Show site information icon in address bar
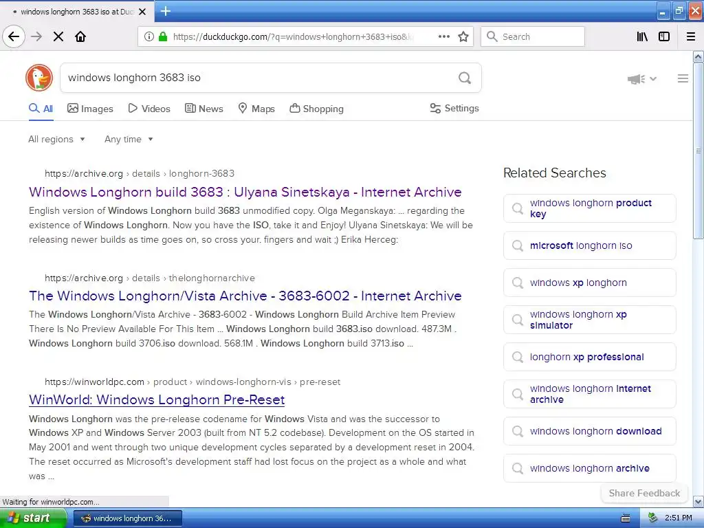 click(148, 36)
